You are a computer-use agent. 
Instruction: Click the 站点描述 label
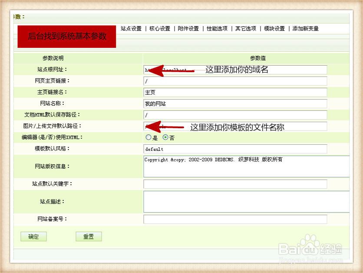click(52, 201)
